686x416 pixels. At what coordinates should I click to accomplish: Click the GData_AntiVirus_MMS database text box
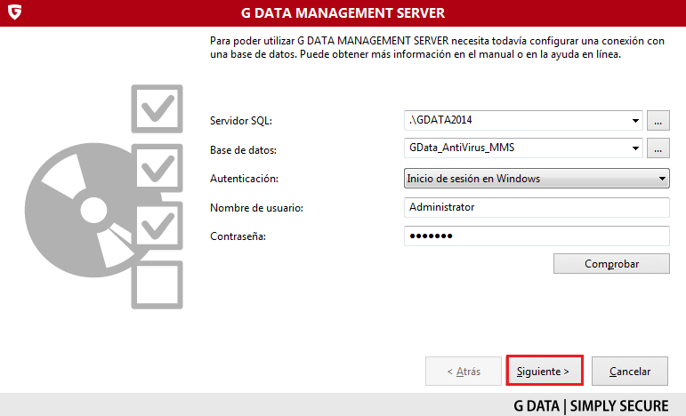pos(516,148)
